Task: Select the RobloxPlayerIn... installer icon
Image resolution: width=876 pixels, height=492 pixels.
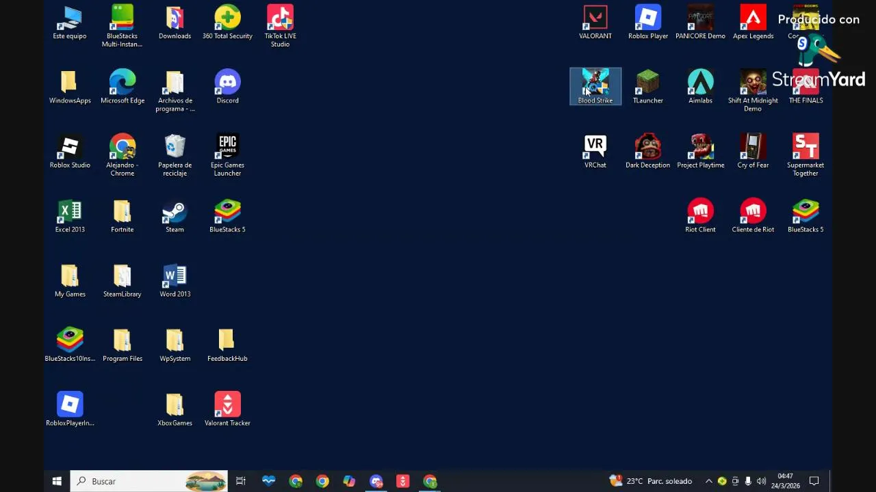Action: pyautogui.click(x=70, y=409)
